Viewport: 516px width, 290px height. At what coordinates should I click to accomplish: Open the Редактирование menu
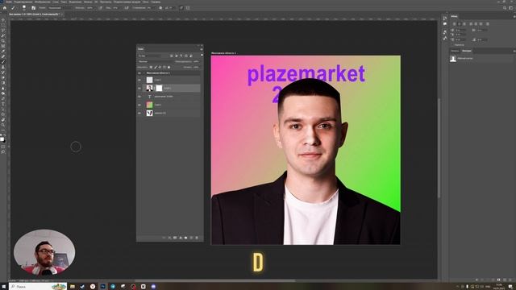[x=23, y=2]
